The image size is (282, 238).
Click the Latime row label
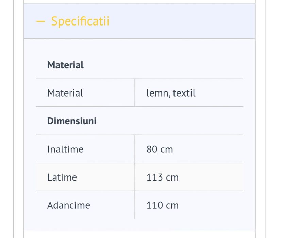coord(62,177)
